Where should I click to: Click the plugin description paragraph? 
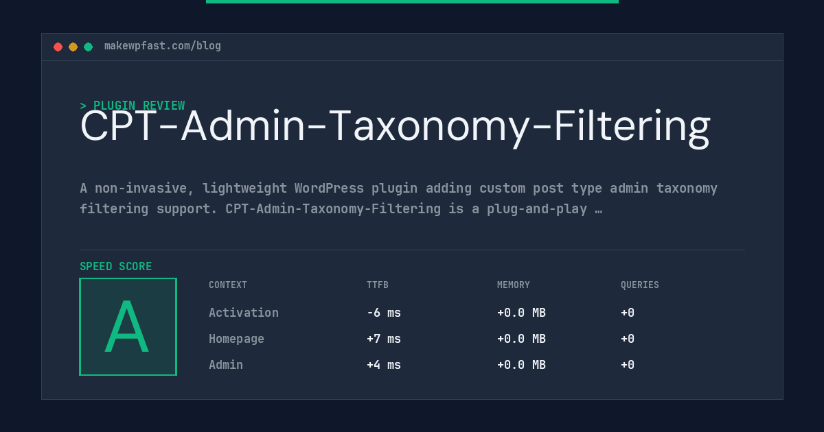(399, 198)
